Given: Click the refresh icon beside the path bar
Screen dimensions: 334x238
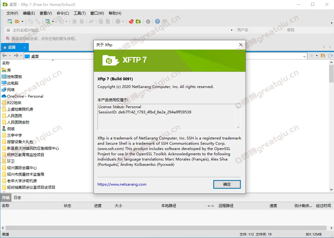Looking at the screenshot, I should point(330,56).
